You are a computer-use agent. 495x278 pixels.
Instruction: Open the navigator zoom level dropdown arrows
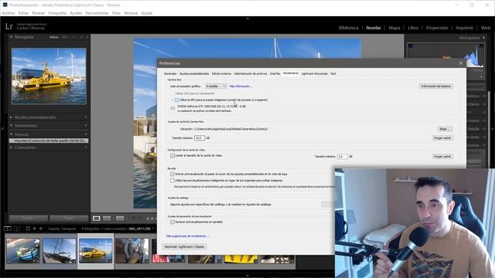pos(87,37)
